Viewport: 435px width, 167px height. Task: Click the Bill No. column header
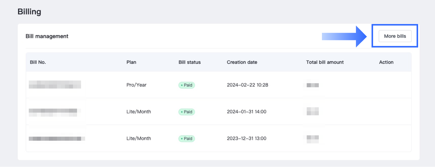pyautogui.click(x=38, y=62)
